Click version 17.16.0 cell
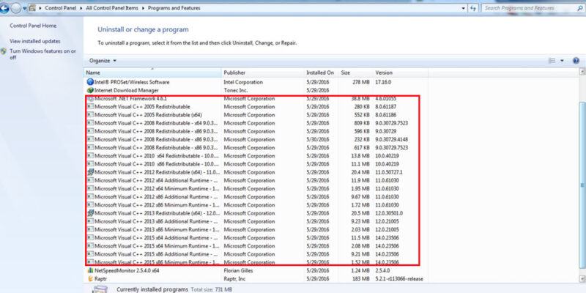 [383, 82]
